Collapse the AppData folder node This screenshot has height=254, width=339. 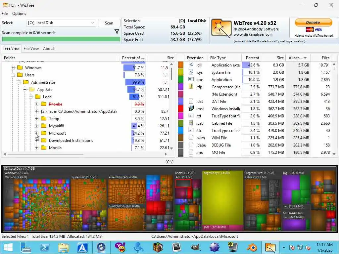tap(24, 89)
